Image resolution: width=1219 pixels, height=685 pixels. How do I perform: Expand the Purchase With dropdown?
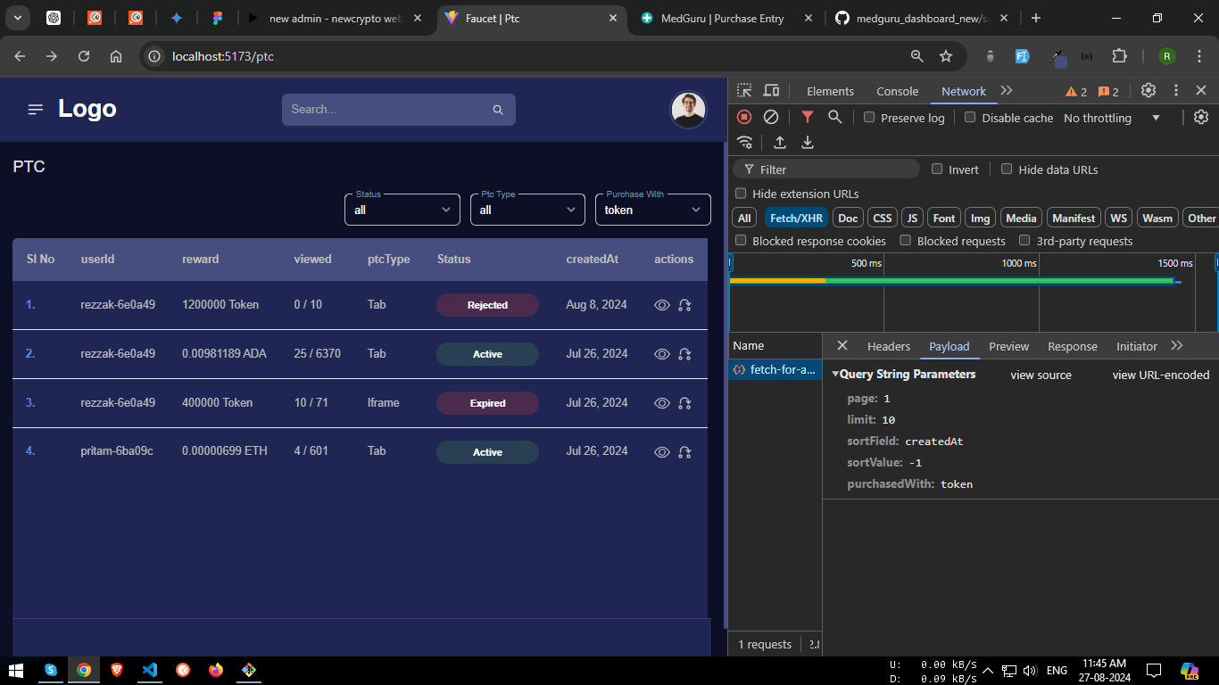(652, 210)
